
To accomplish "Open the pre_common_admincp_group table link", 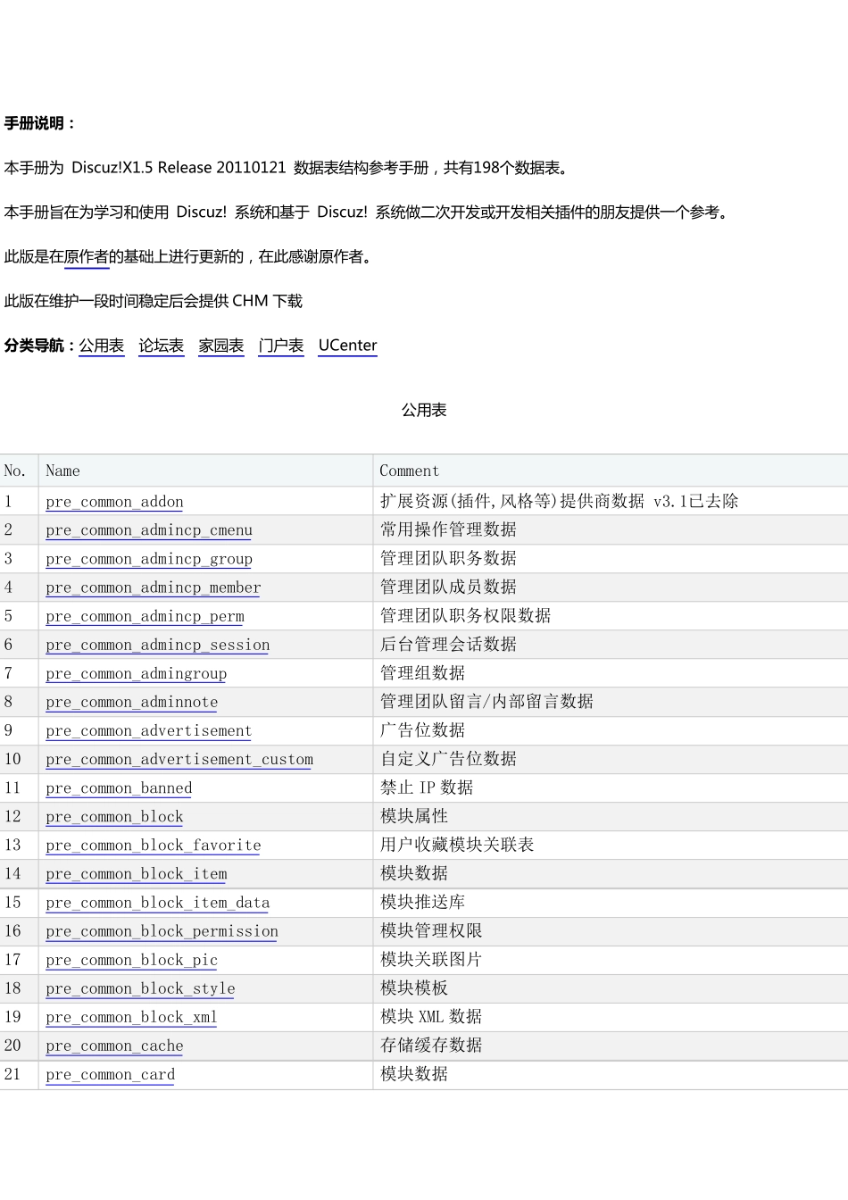I will pos(149,559).
